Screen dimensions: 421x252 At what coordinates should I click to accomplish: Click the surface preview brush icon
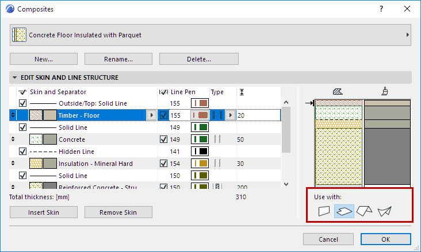(385, 91)
